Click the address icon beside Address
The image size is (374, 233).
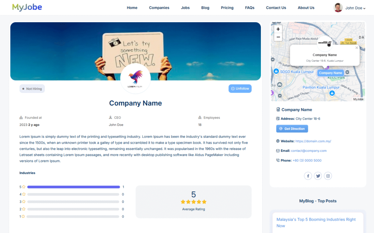tap(278, 119)
